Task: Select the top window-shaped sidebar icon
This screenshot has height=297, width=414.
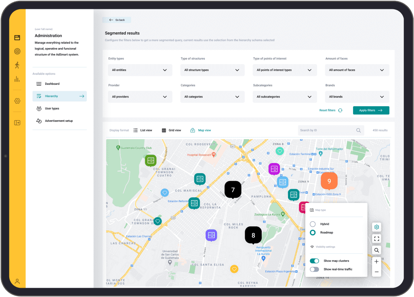Action: point(17,37)
